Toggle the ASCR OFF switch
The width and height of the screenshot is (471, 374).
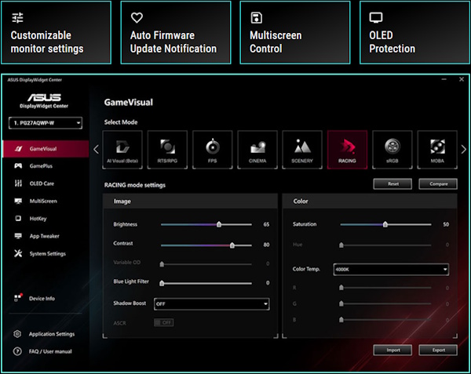164,323
